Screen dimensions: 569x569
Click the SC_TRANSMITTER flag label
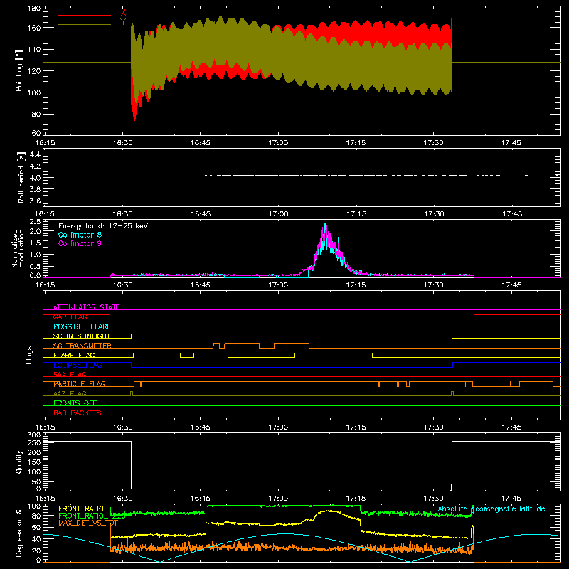coord(83,346)
